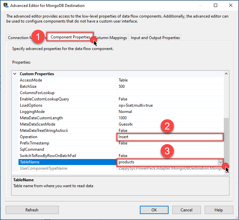Click the application icon in title bar
Screen dimensions: 239x220
click(x=5, y=5)
